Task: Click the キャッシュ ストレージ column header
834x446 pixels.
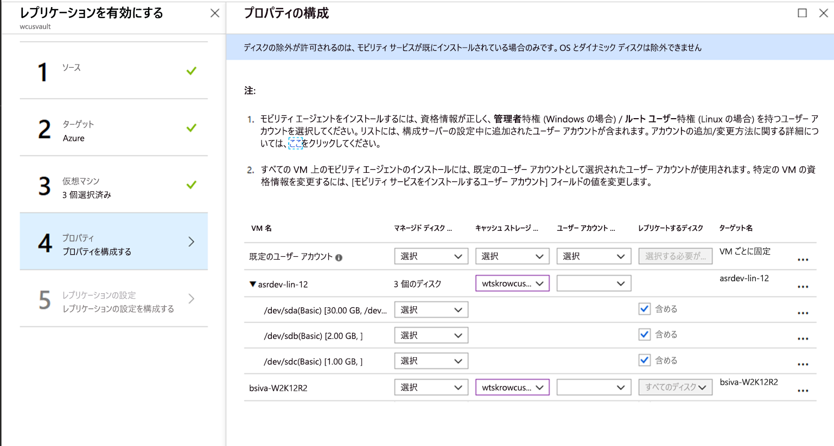Action: 507,228
